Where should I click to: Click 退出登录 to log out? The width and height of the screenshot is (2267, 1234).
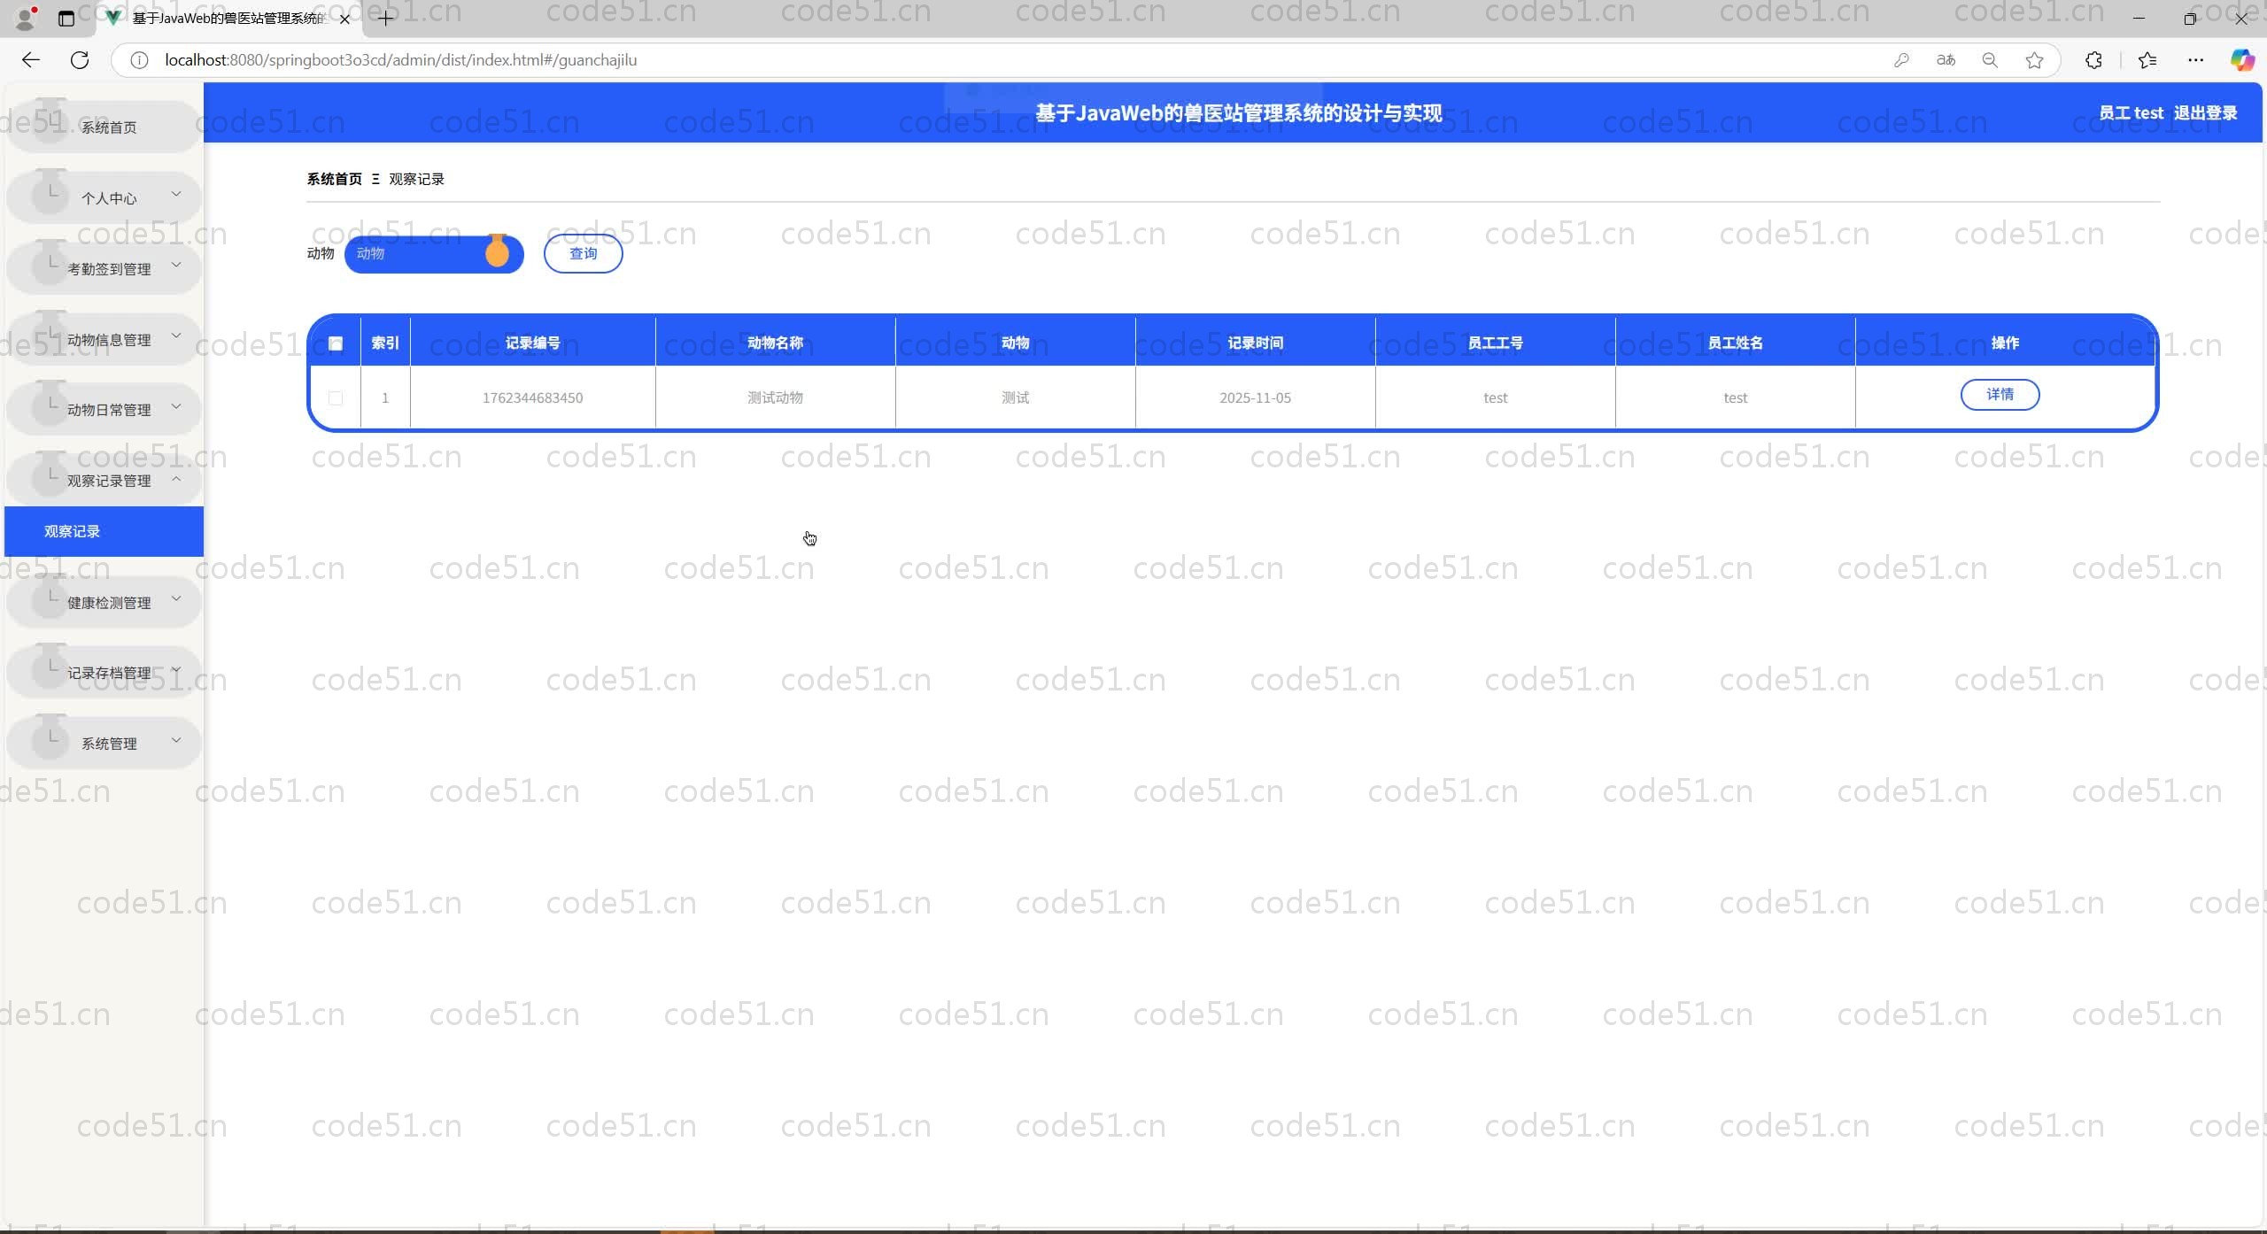point(2205,113)
